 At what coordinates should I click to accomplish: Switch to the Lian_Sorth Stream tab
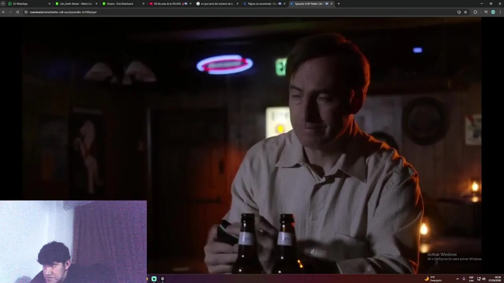(x=76, y=4)
